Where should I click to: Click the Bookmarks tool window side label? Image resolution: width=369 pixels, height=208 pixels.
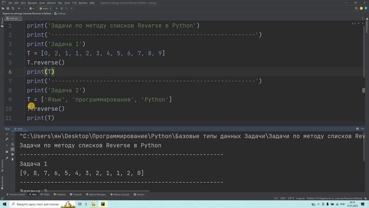pyautogui.click(x=2, y=183)
